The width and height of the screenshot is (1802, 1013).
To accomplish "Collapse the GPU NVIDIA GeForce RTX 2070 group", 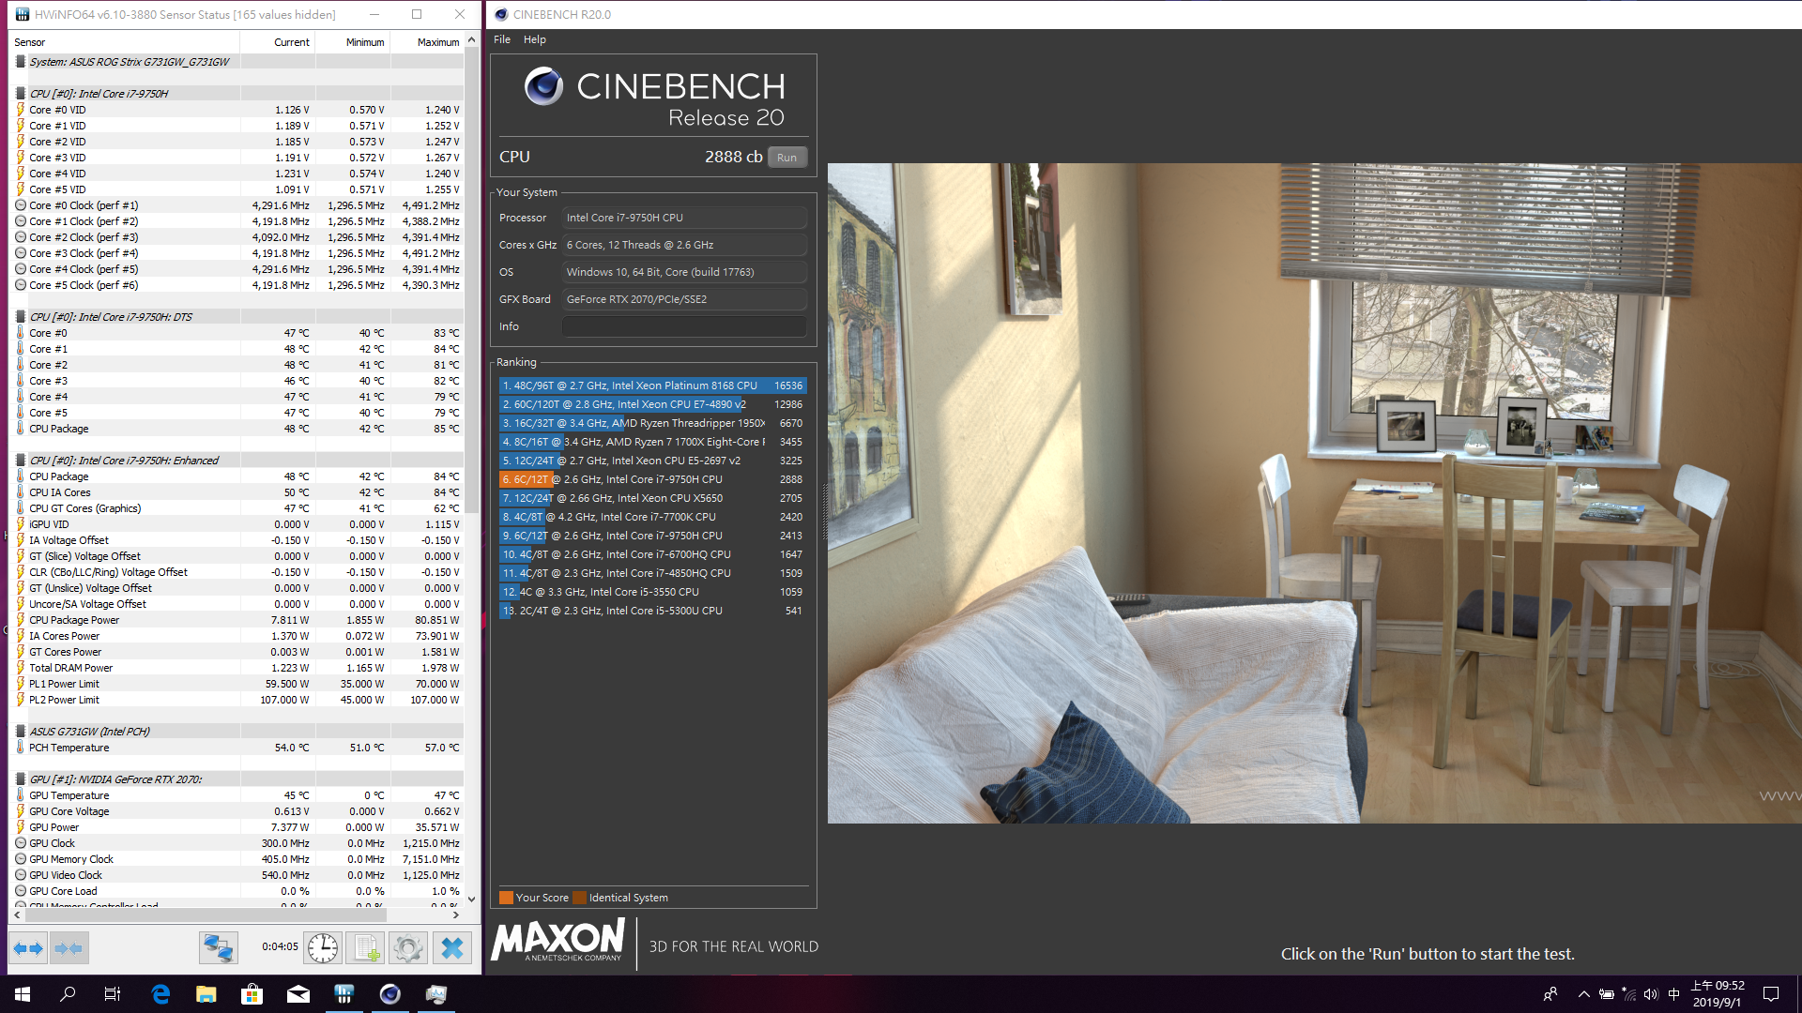I will 20,779.
